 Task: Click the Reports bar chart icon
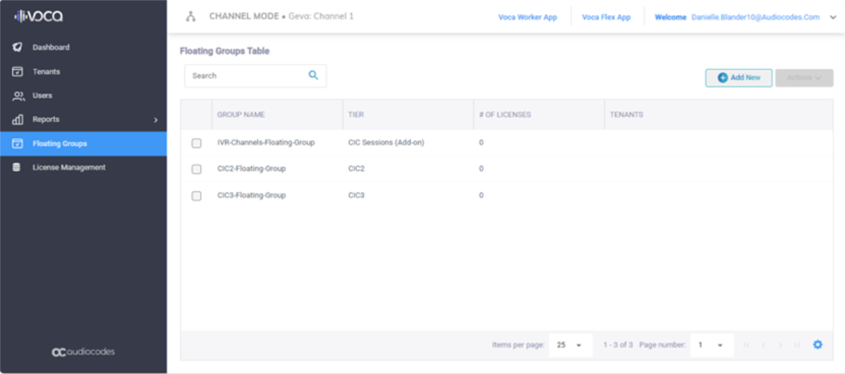pos(18,120)
